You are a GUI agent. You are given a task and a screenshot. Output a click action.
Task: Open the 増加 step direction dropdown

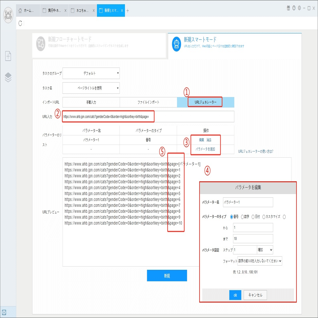click(265, 250)
